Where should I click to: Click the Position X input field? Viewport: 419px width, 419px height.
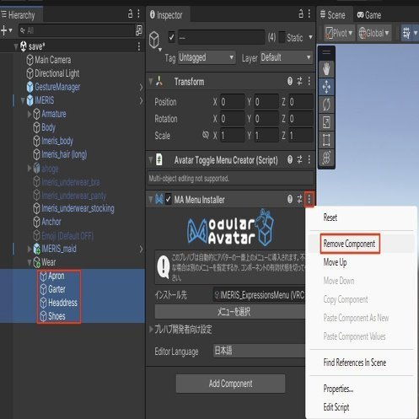(x=232, y=101)
